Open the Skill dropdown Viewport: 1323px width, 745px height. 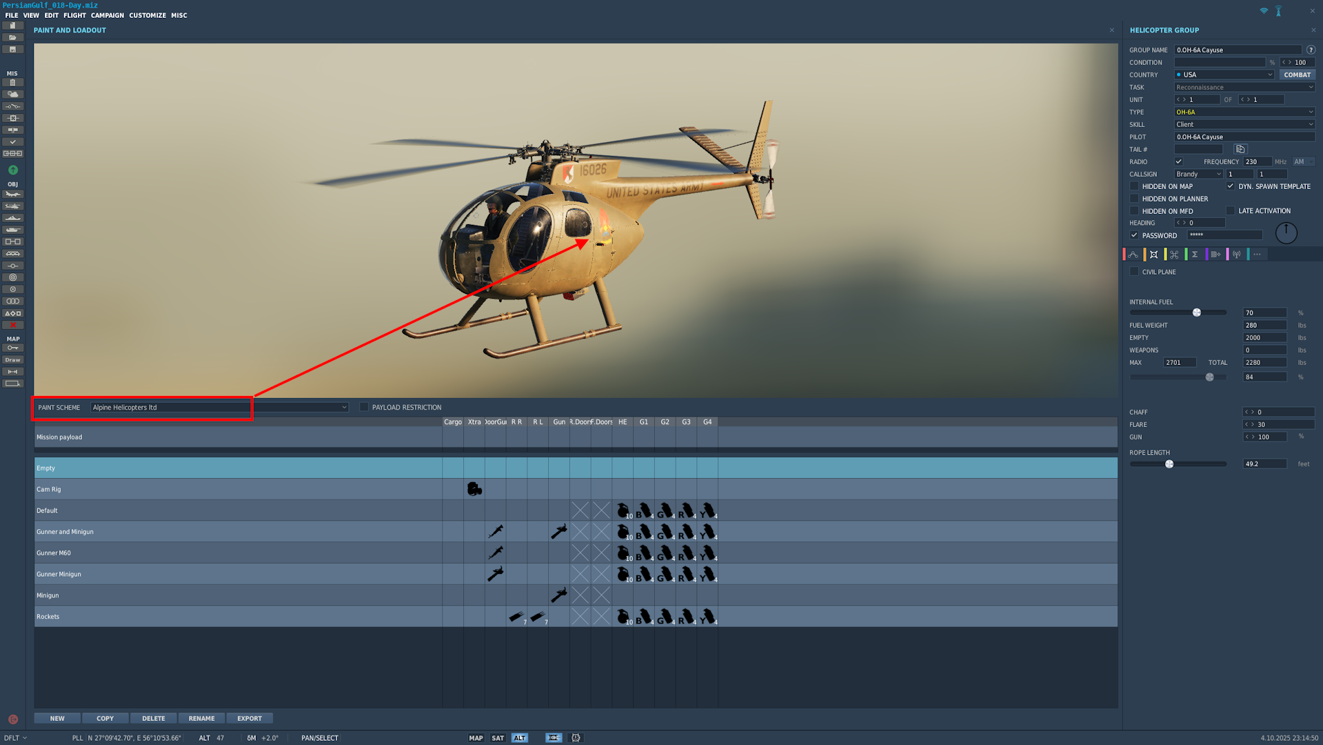click(1244, 124)
